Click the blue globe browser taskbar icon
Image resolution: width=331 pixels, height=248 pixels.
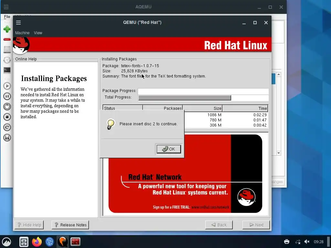point(50,242)
